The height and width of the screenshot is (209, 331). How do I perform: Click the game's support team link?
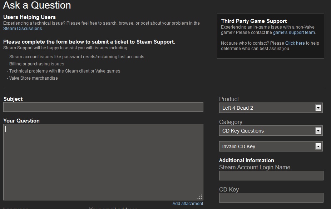pos(294,33)
